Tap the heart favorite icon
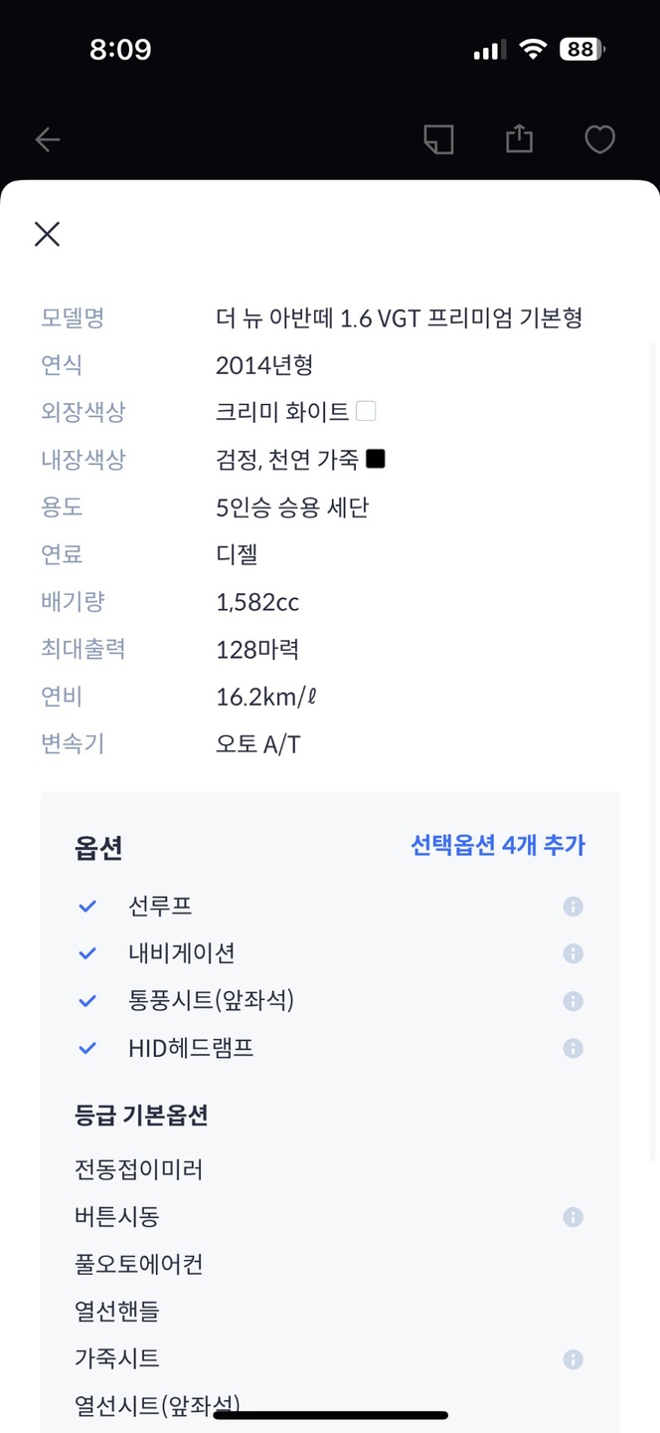The height and width of the screenshot is (1433, 660). [599, 139]
